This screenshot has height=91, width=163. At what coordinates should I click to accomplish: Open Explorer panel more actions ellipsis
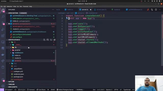point(53,10)
